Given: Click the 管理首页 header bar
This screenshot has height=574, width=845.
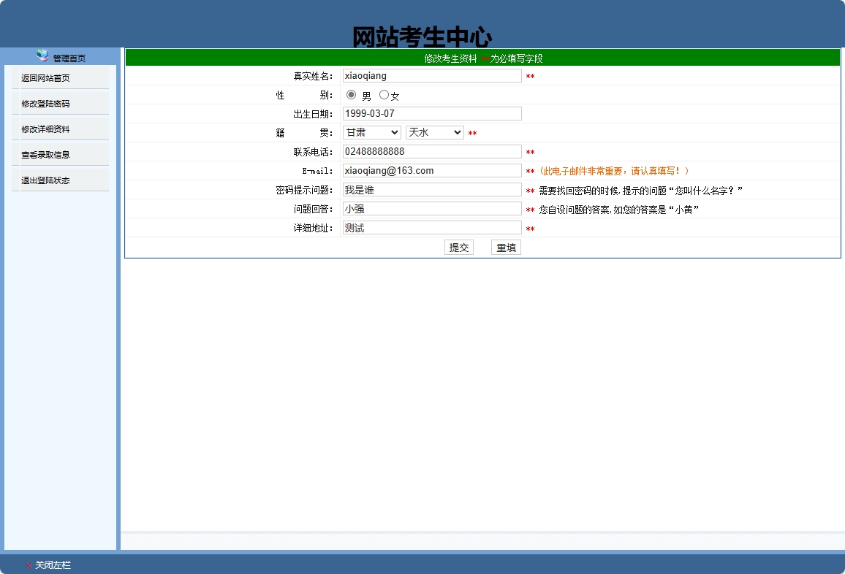Looking at the screenshot, I should point(69,56).
